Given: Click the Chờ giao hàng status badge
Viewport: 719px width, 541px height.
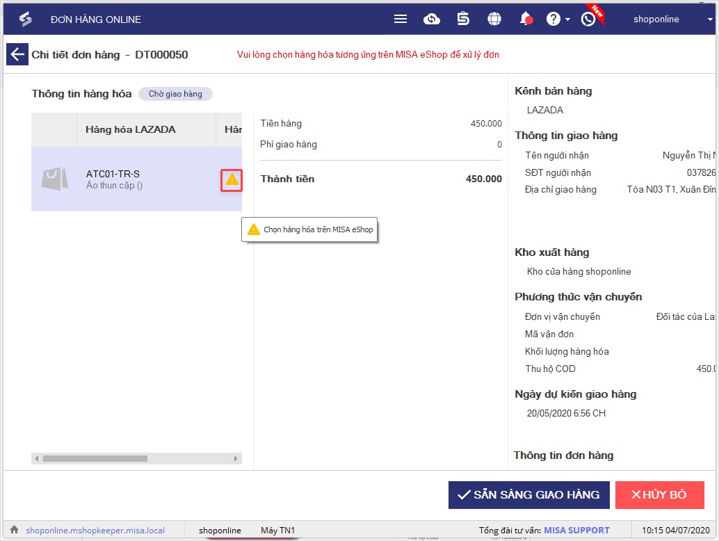Looking at the screenshot, I should (175, 94).
